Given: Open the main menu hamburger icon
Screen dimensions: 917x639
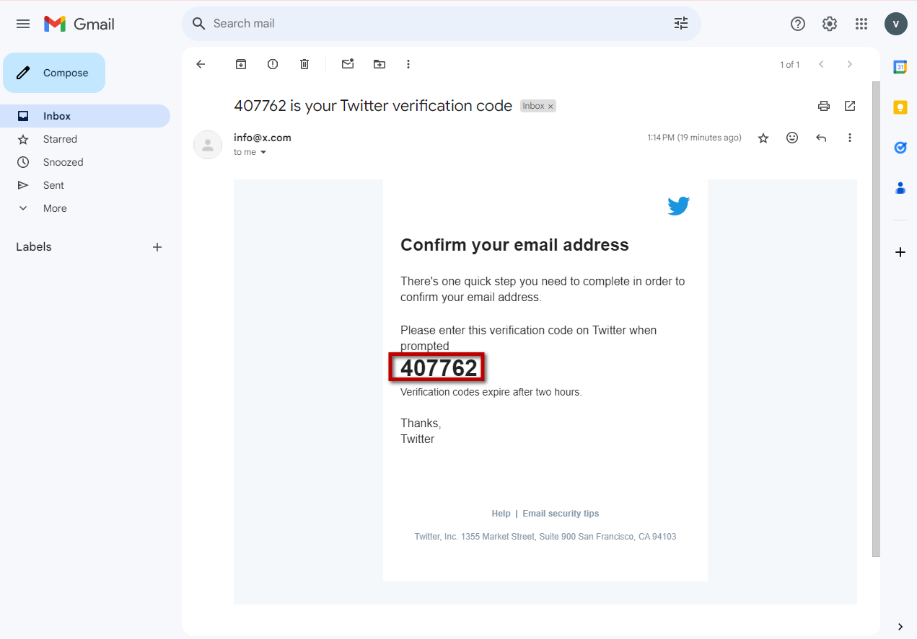Looking at the screenshot, I should point(23,24).
